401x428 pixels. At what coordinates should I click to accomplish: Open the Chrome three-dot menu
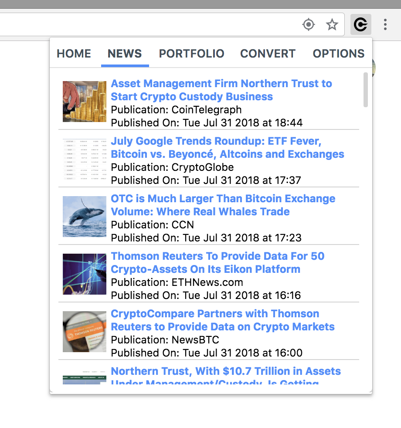(x=385, y=25)
